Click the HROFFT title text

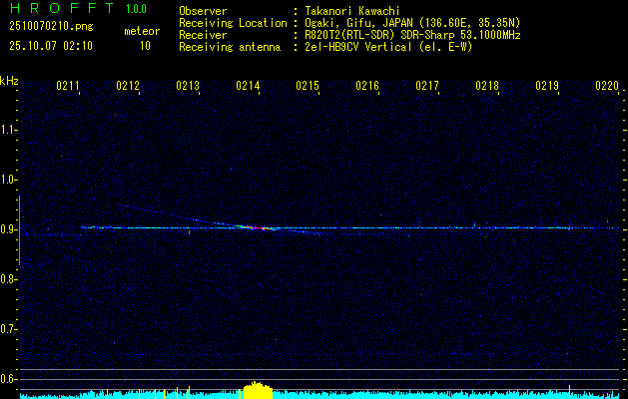(x=58, y=10)
